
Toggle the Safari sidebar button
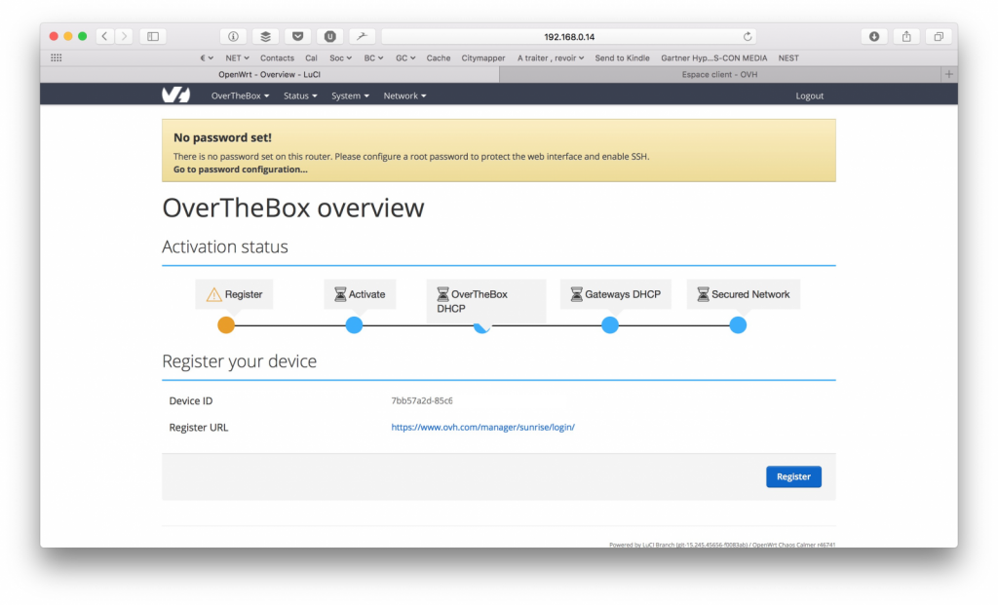click(x=153, y=36)
